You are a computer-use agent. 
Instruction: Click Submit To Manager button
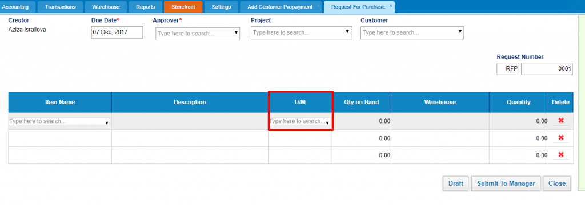506,183
